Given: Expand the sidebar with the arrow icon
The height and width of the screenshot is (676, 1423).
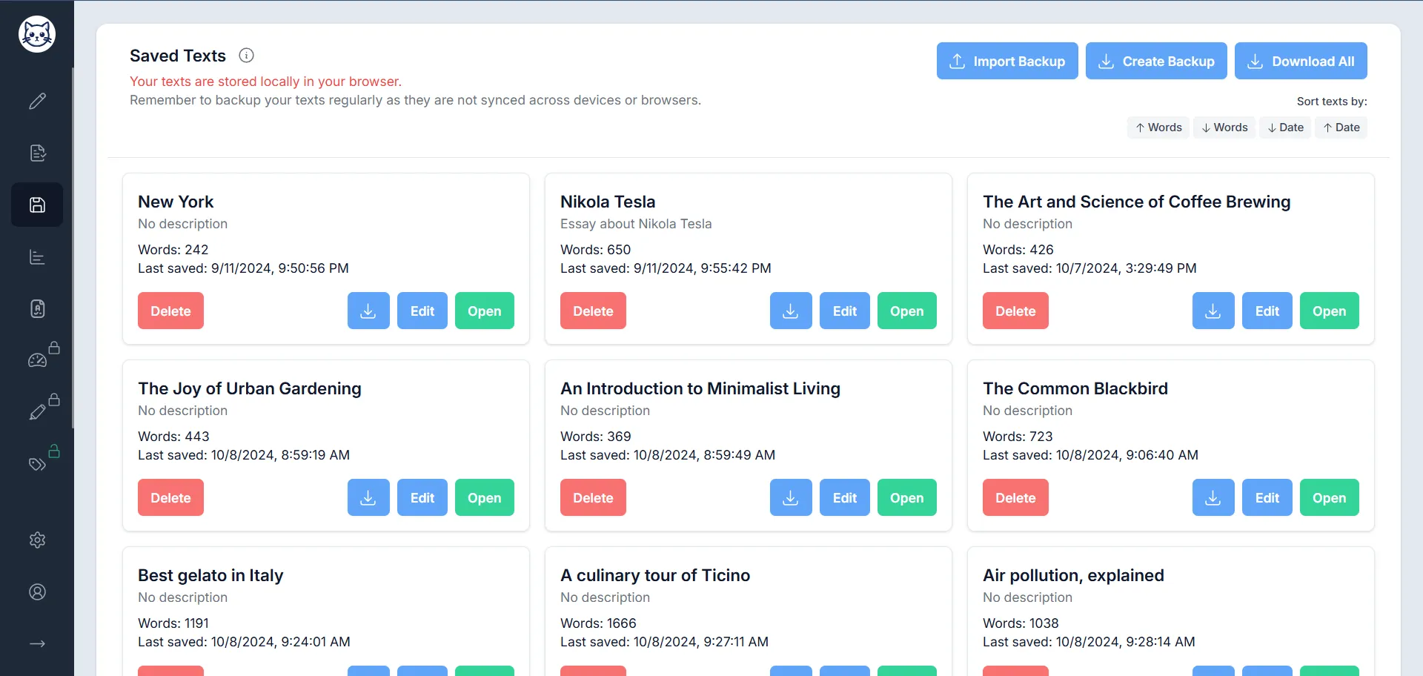Looking at the screenshot, I should 37,643.
